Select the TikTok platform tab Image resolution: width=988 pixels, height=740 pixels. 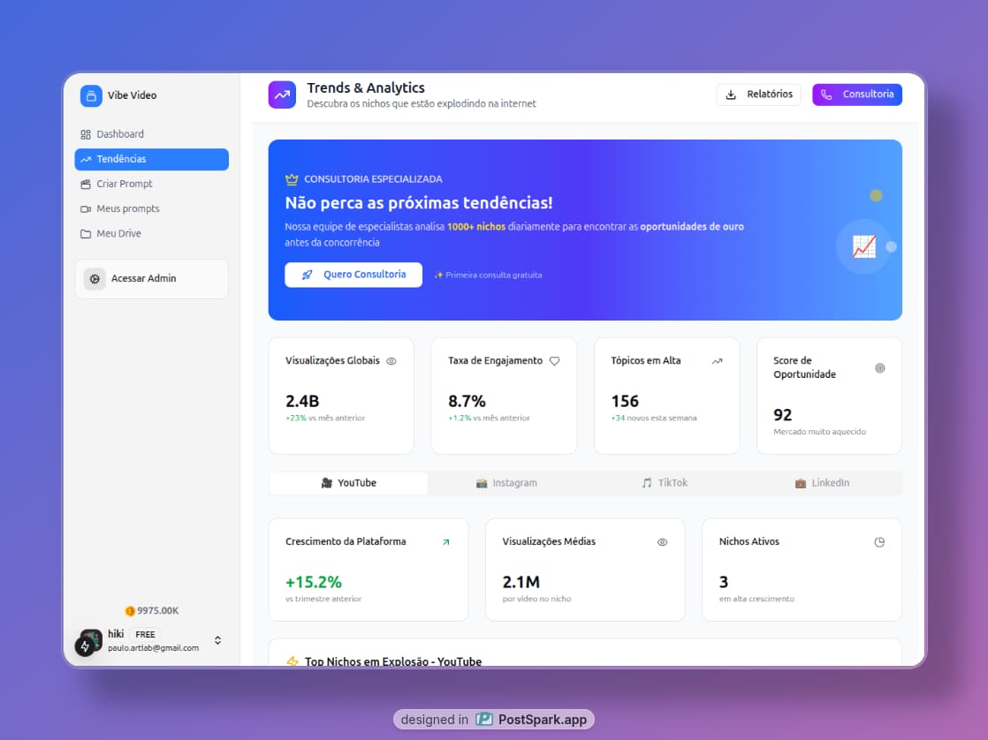(665, 483)
